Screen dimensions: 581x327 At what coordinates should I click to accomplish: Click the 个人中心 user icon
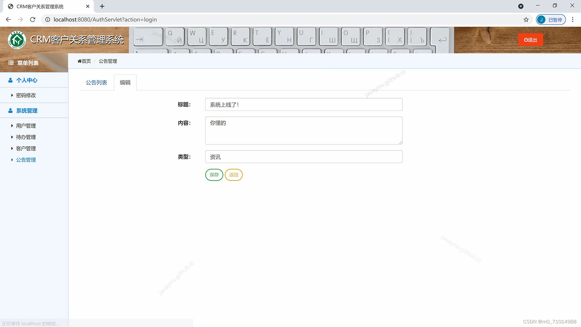point(10,80)
